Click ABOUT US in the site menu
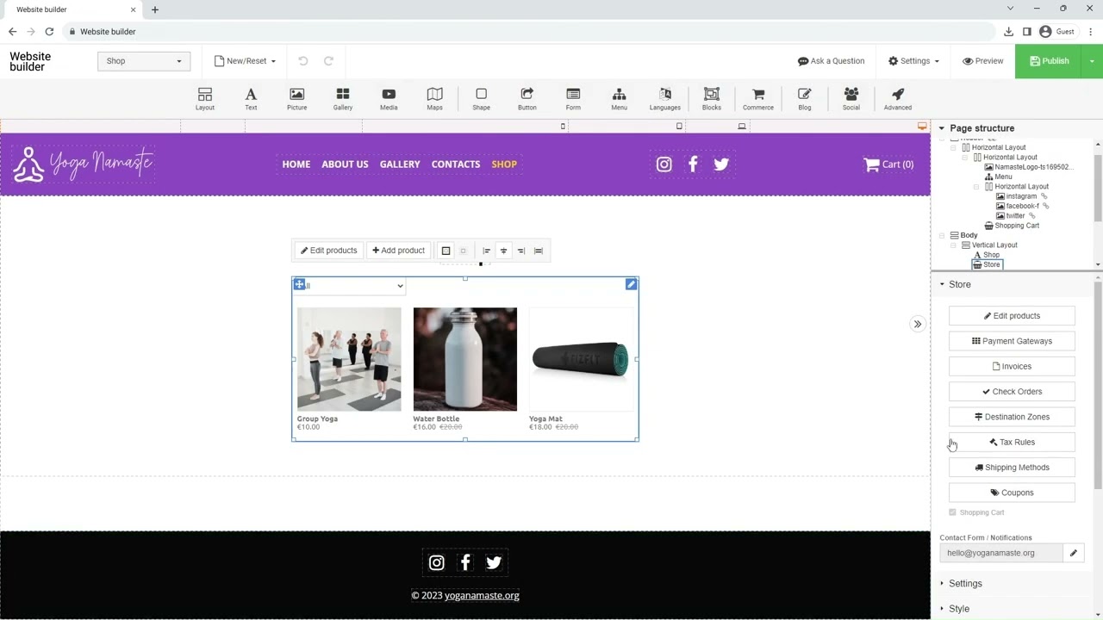Screen dimensions: 1103x620 tap(345, 164)
